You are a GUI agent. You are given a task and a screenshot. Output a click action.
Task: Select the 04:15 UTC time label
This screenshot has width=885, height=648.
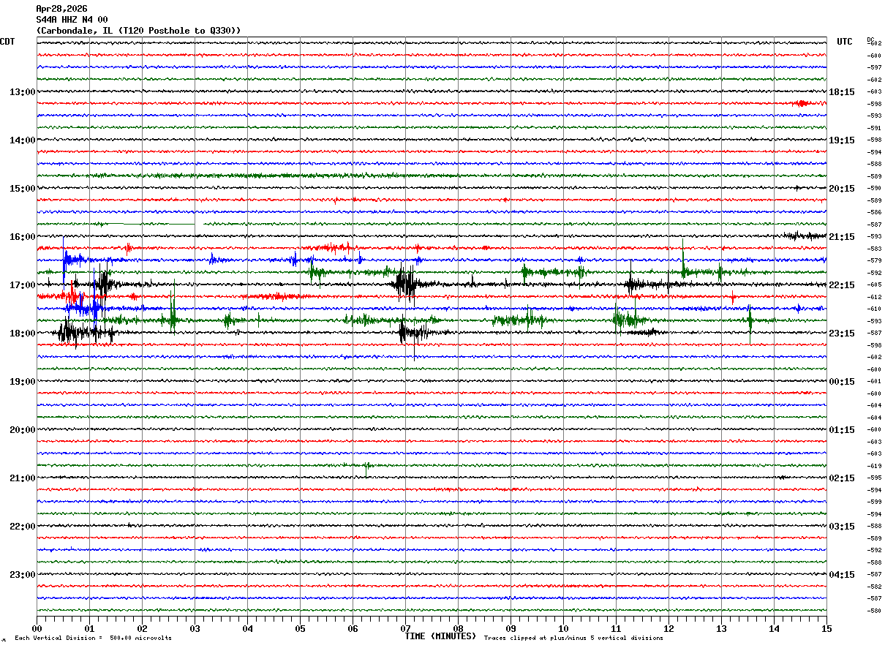point(842,575)
